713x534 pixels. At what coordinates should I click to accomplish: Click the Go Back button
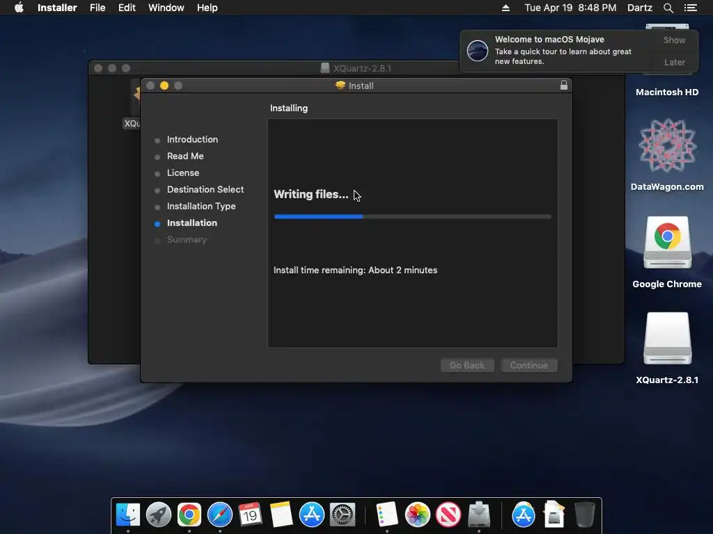coord(467,365)
